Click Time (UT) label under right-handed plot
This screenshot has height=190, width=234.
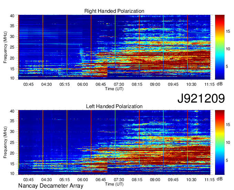(x=114, y=89)
